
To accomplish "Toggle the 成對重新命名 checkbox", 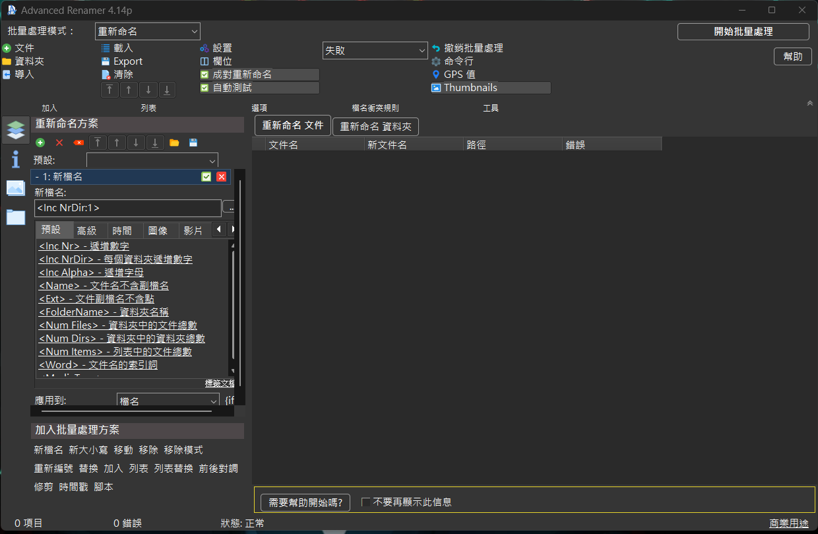I will point(259,75).
